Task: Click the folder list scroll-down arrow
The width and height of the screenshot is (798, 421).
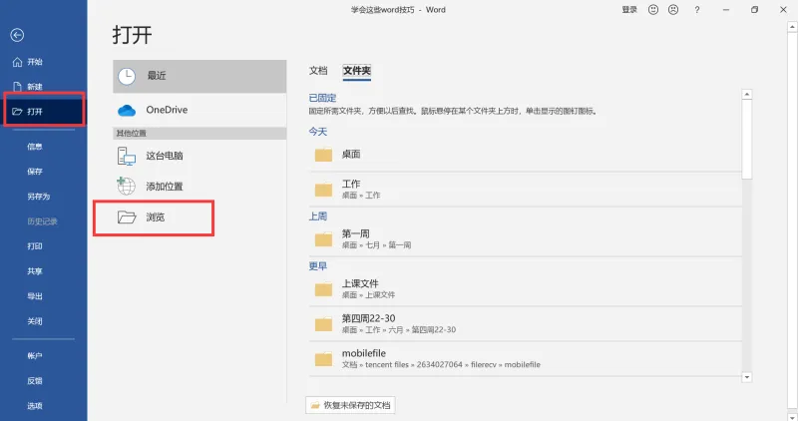Action: (x=746, y=377)
